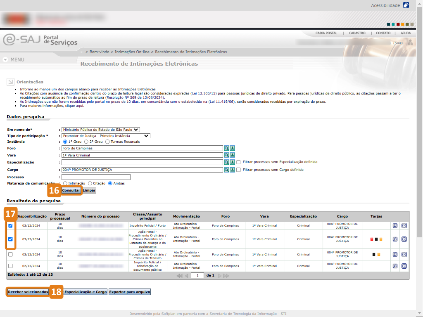The image size is (423, 317).
Task: Choose the '2º Grau' instância option
Action: click(86, 142)
